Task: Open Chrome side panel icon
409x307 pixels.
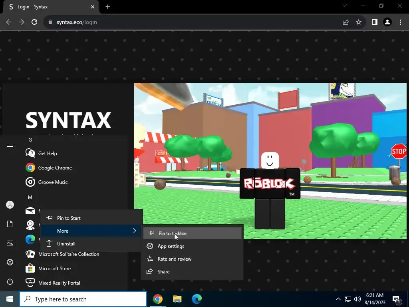Action: click(375, 22)
